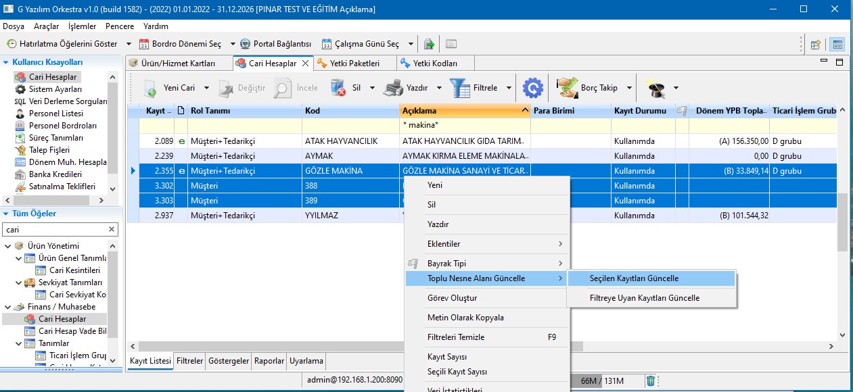Click the Filtrele funnel icon

click(460, 89)
